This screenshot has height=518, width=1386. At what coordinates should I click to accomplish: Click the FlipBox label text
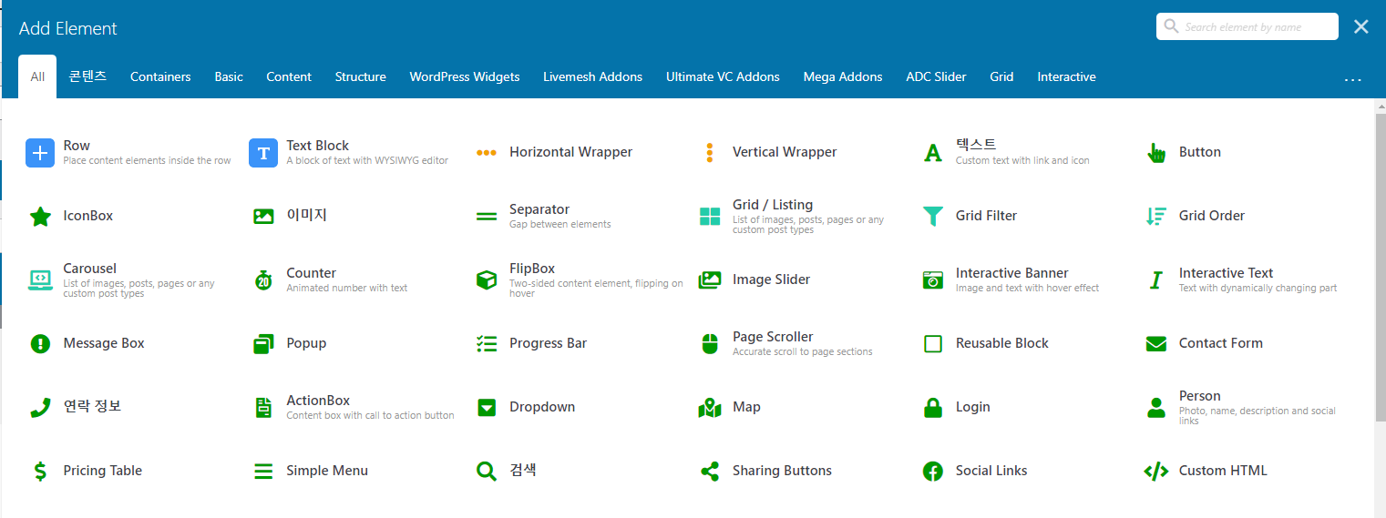coord(532,269)
